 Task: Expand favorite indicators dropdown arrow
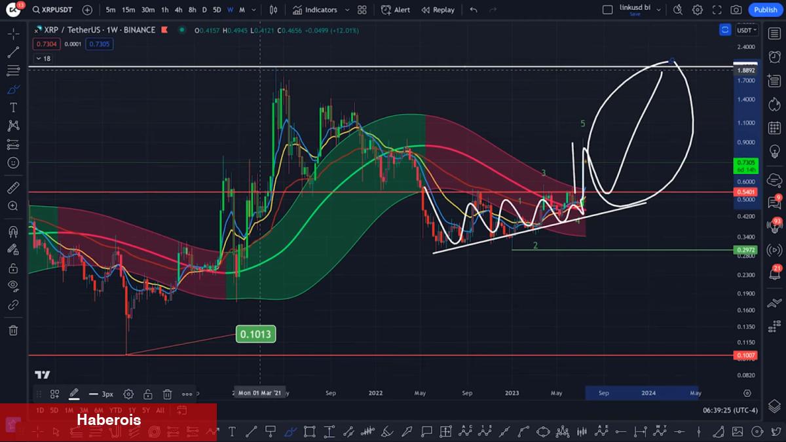pyautogui.click(x=347, y=10)
